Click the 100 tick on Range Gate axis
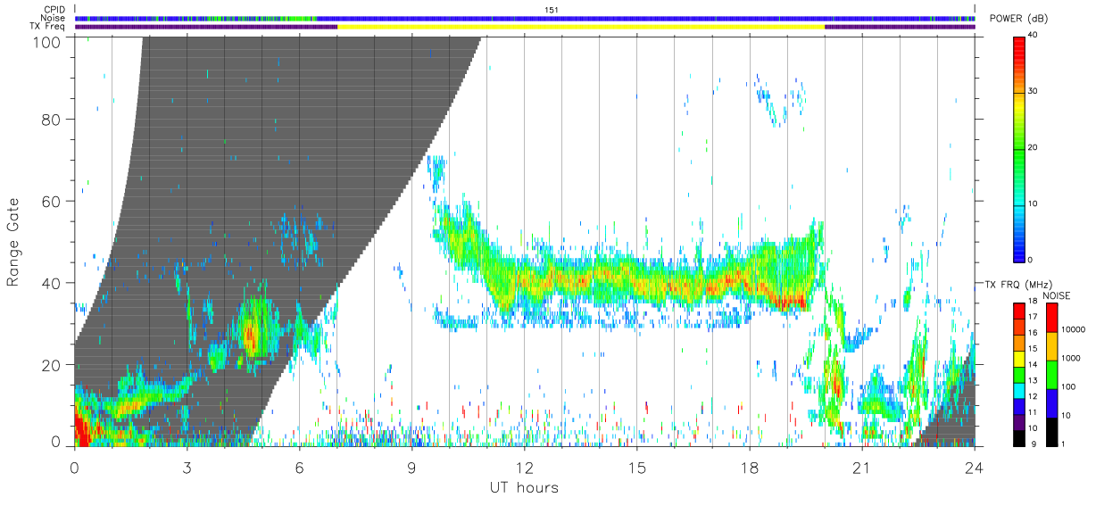This screenshot has width=1096, height=506. click(x=46, y=42)
